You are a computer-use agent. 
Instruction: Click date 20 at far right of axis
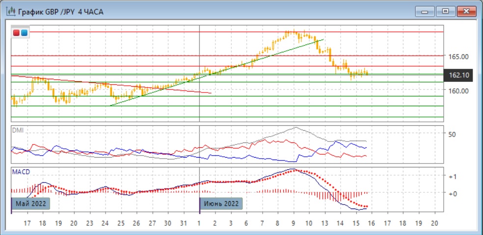point(433,223)
